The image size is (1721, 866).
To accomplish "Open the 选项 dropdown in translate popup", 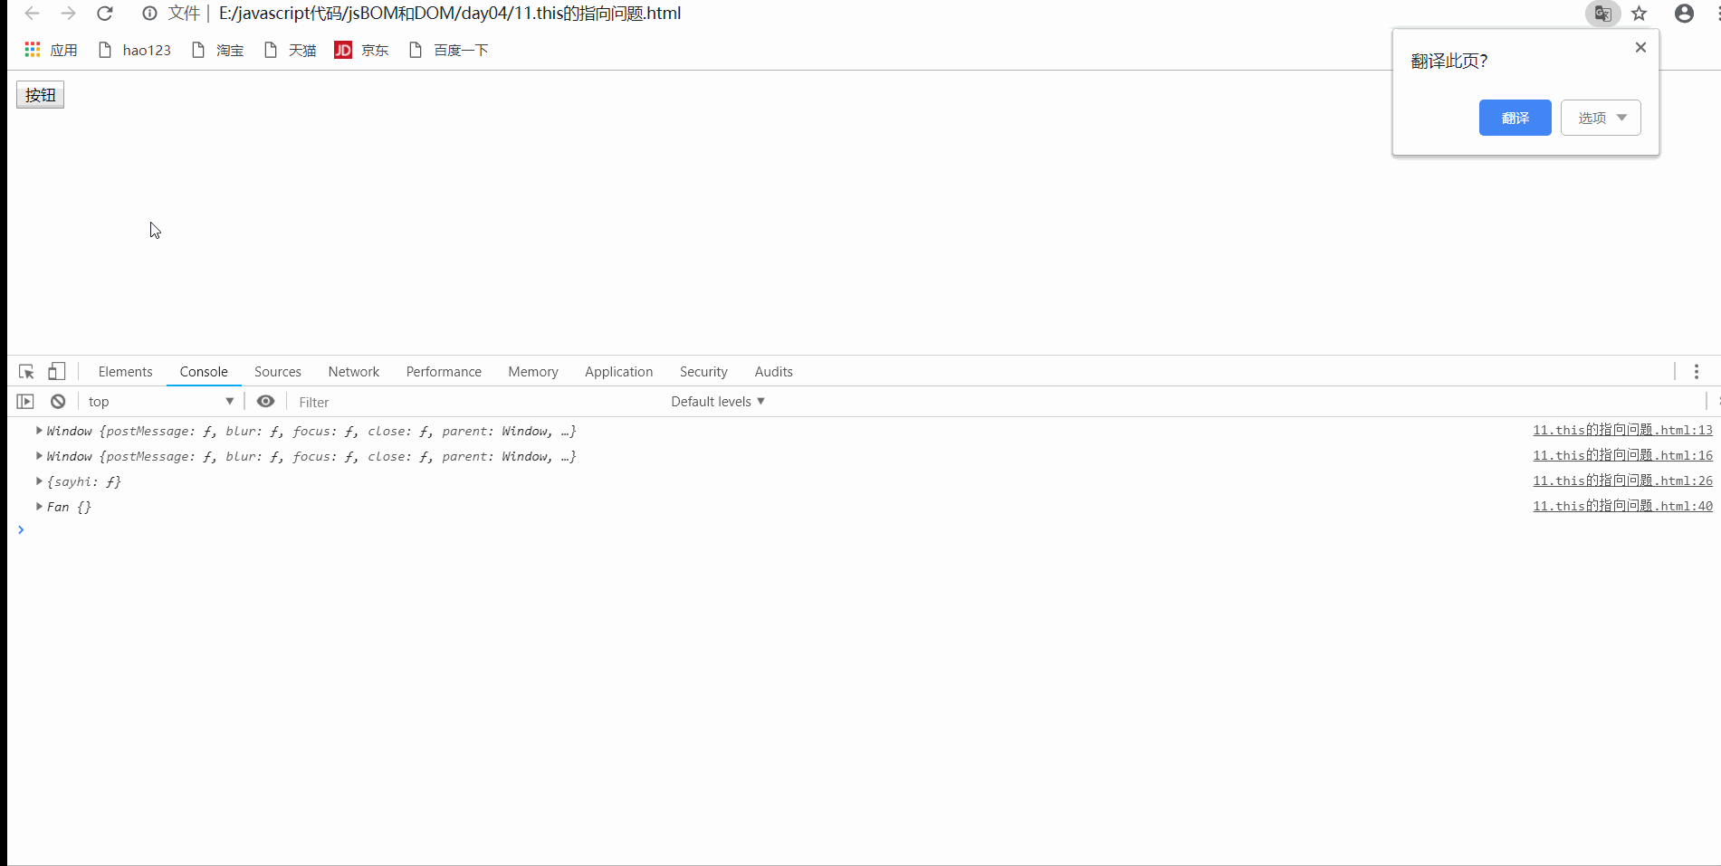I will click(x=1601, y=118).
